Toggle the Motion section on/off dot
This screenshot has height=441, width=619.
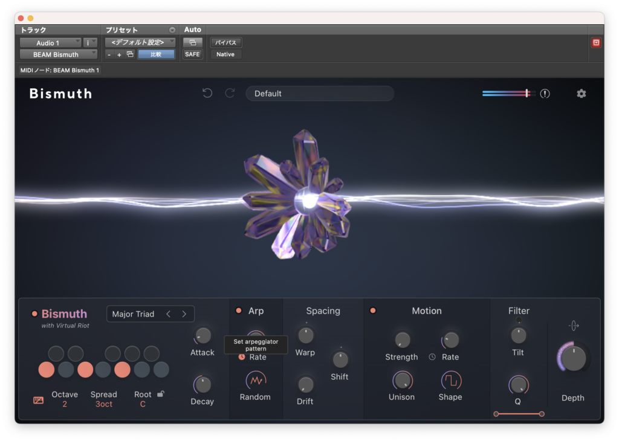point(372,311)
